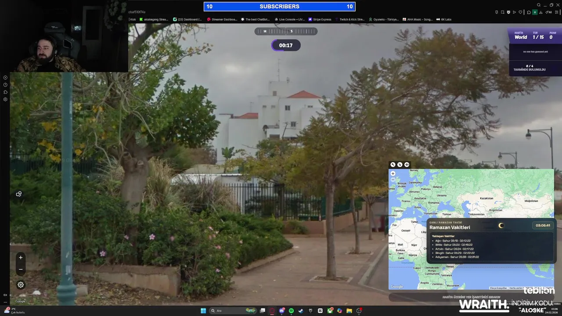This screenshot has width=562, height=316.
Task: Click the Google logo on the guess map
Action: click(x=397, y=287)
